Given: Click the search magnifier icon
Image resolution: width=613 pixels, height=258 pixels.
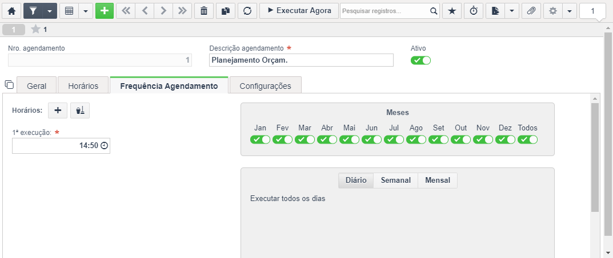Looking at the screenshot, I should pos(434,11).
